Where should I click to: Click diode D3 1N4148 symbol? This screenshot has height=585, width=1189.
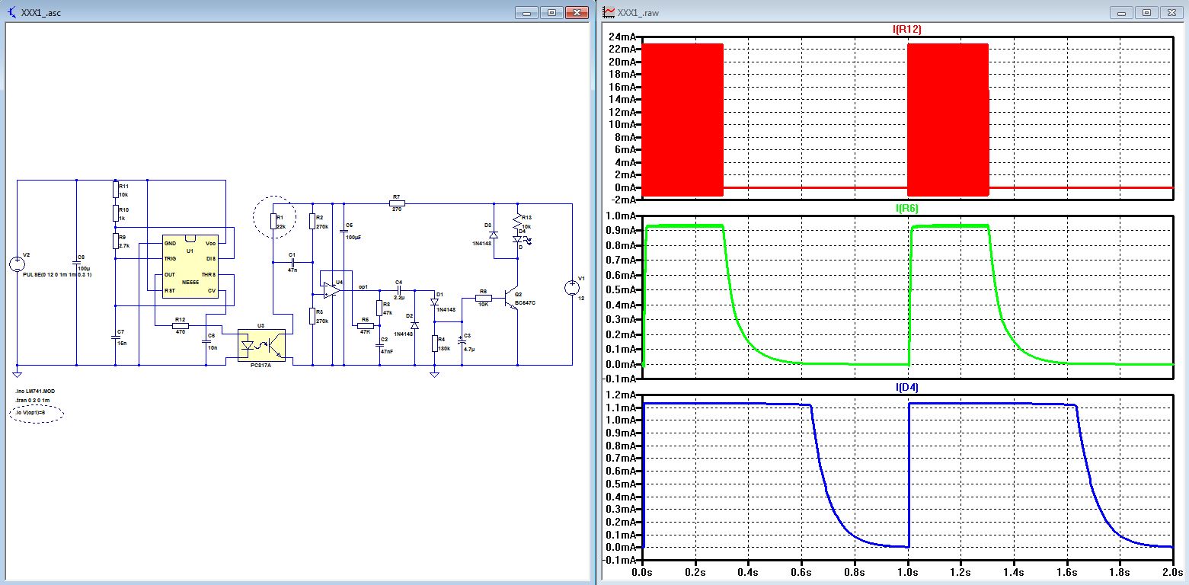[x=492, y=234]
